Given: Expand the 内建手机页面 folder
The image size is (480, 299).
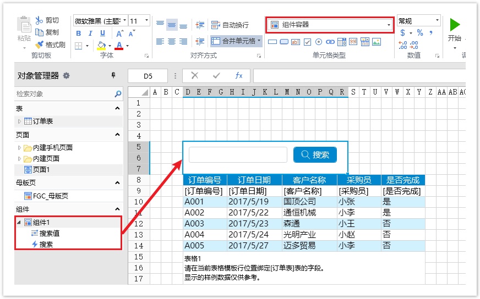Looking at the screenshot, I should click(19, 148).
